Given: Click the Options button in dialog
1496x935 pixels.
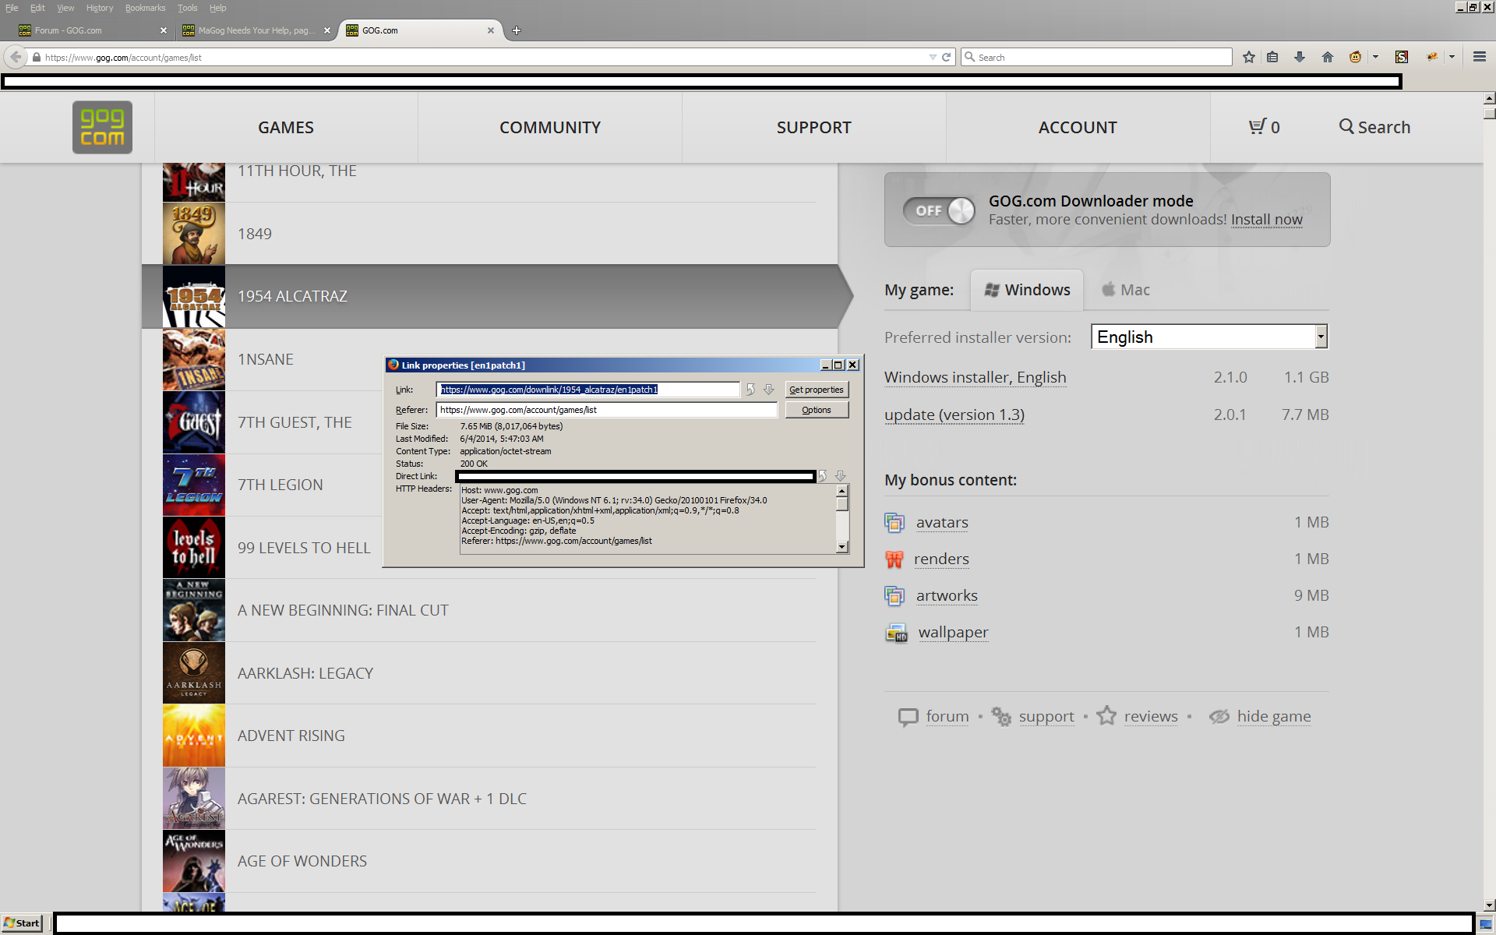Looking at the screenshot, I should pyautogui.click(x=816, y=410).
